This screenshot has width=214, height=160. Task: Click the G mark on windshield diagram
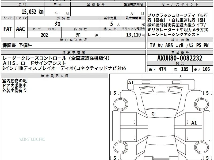(x=153, y=114)
